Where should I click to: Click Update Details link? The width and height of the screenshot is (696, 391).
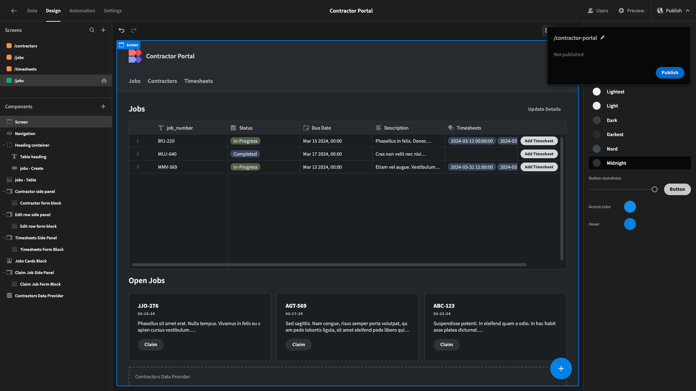(544, 109)
